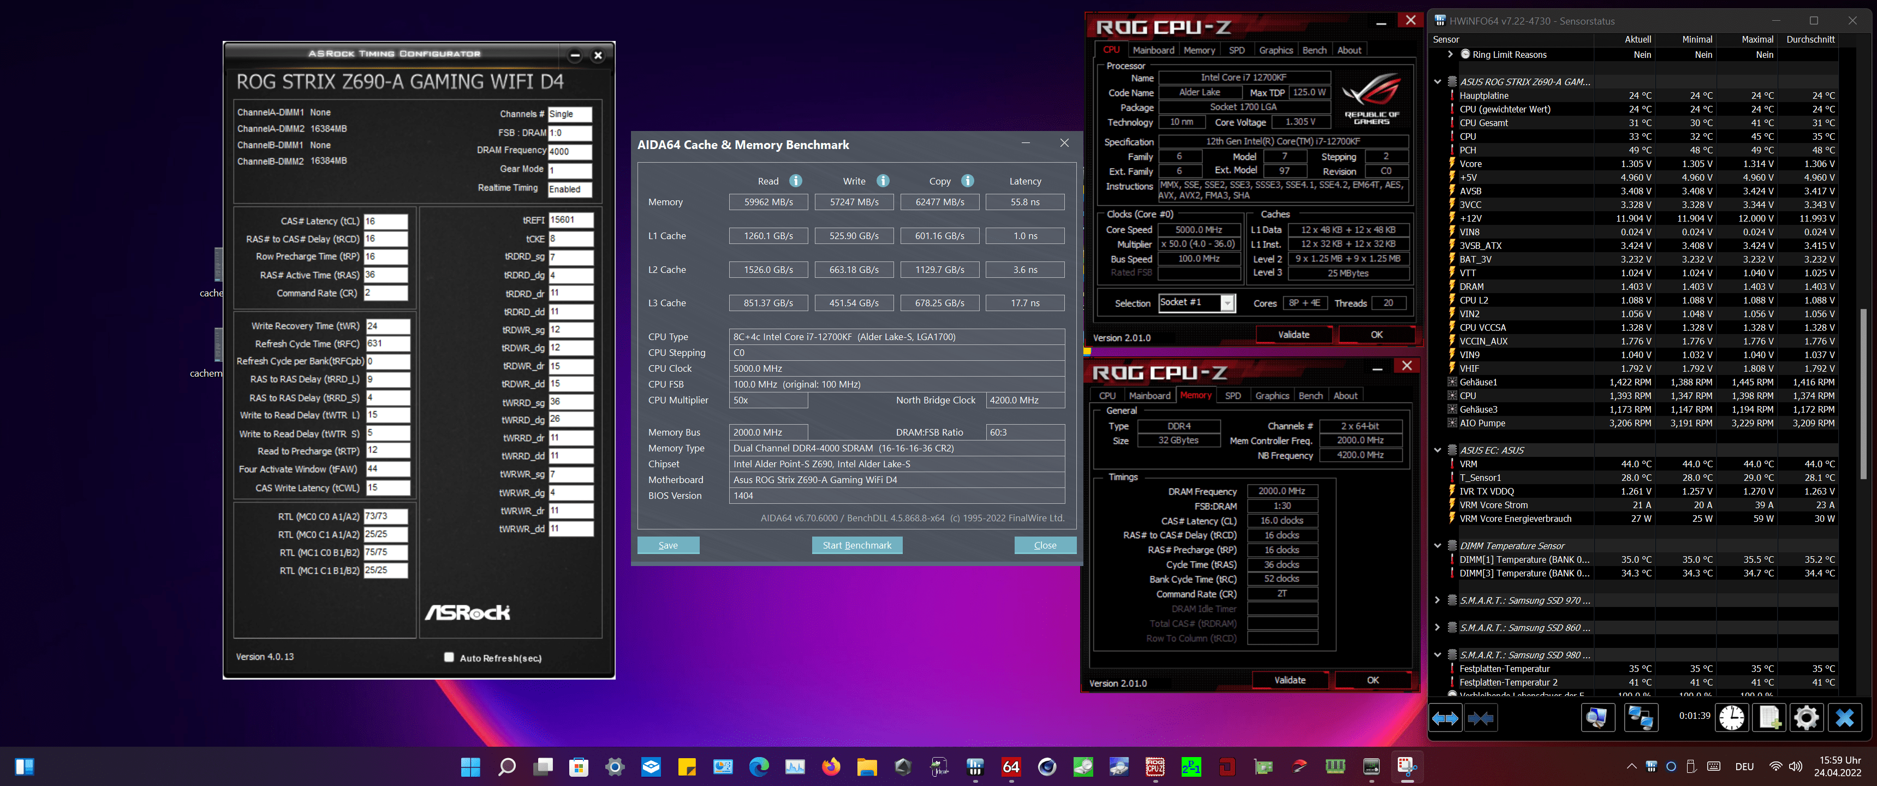Open AIDA64 from the taskbar
Screen dimensions: 1877x786
pos(1011,766)
